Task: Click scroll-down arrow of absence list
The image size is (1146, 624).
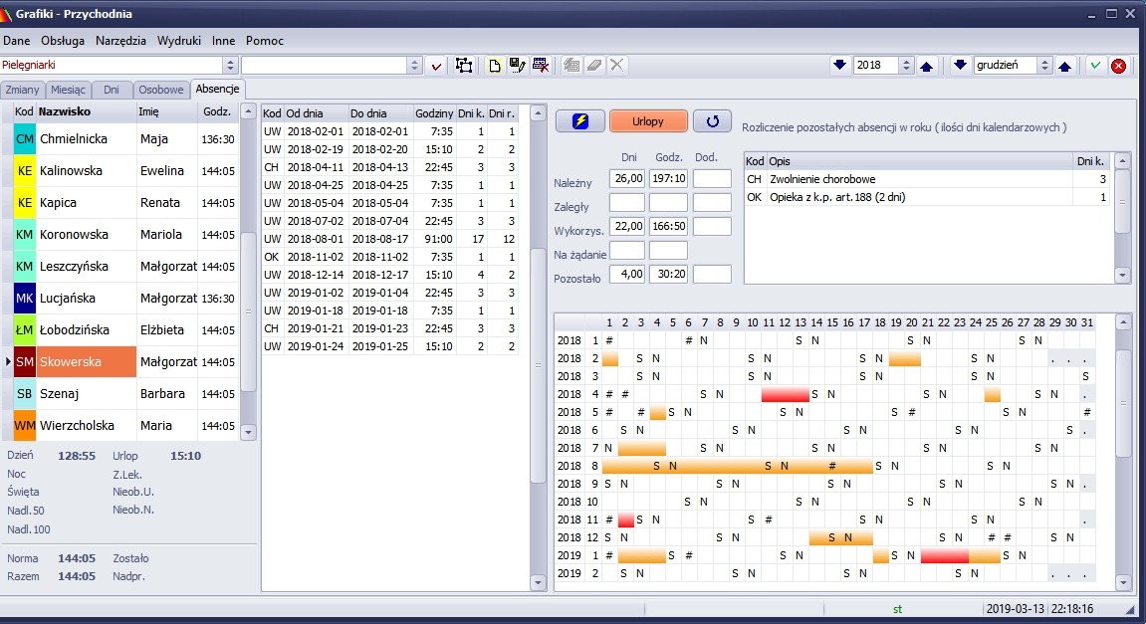Action: [538, 583]
